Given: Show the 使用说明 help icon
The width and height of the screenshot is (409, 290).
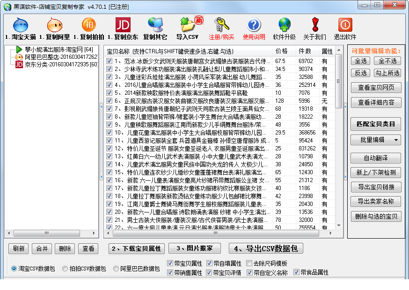Looking at the screenshot, I should pos(254,25).
